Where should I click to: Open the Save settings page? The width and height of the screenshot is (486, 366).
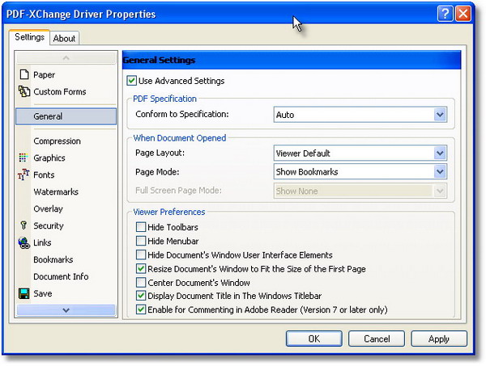pyautogui.click(x=66, y=293)
